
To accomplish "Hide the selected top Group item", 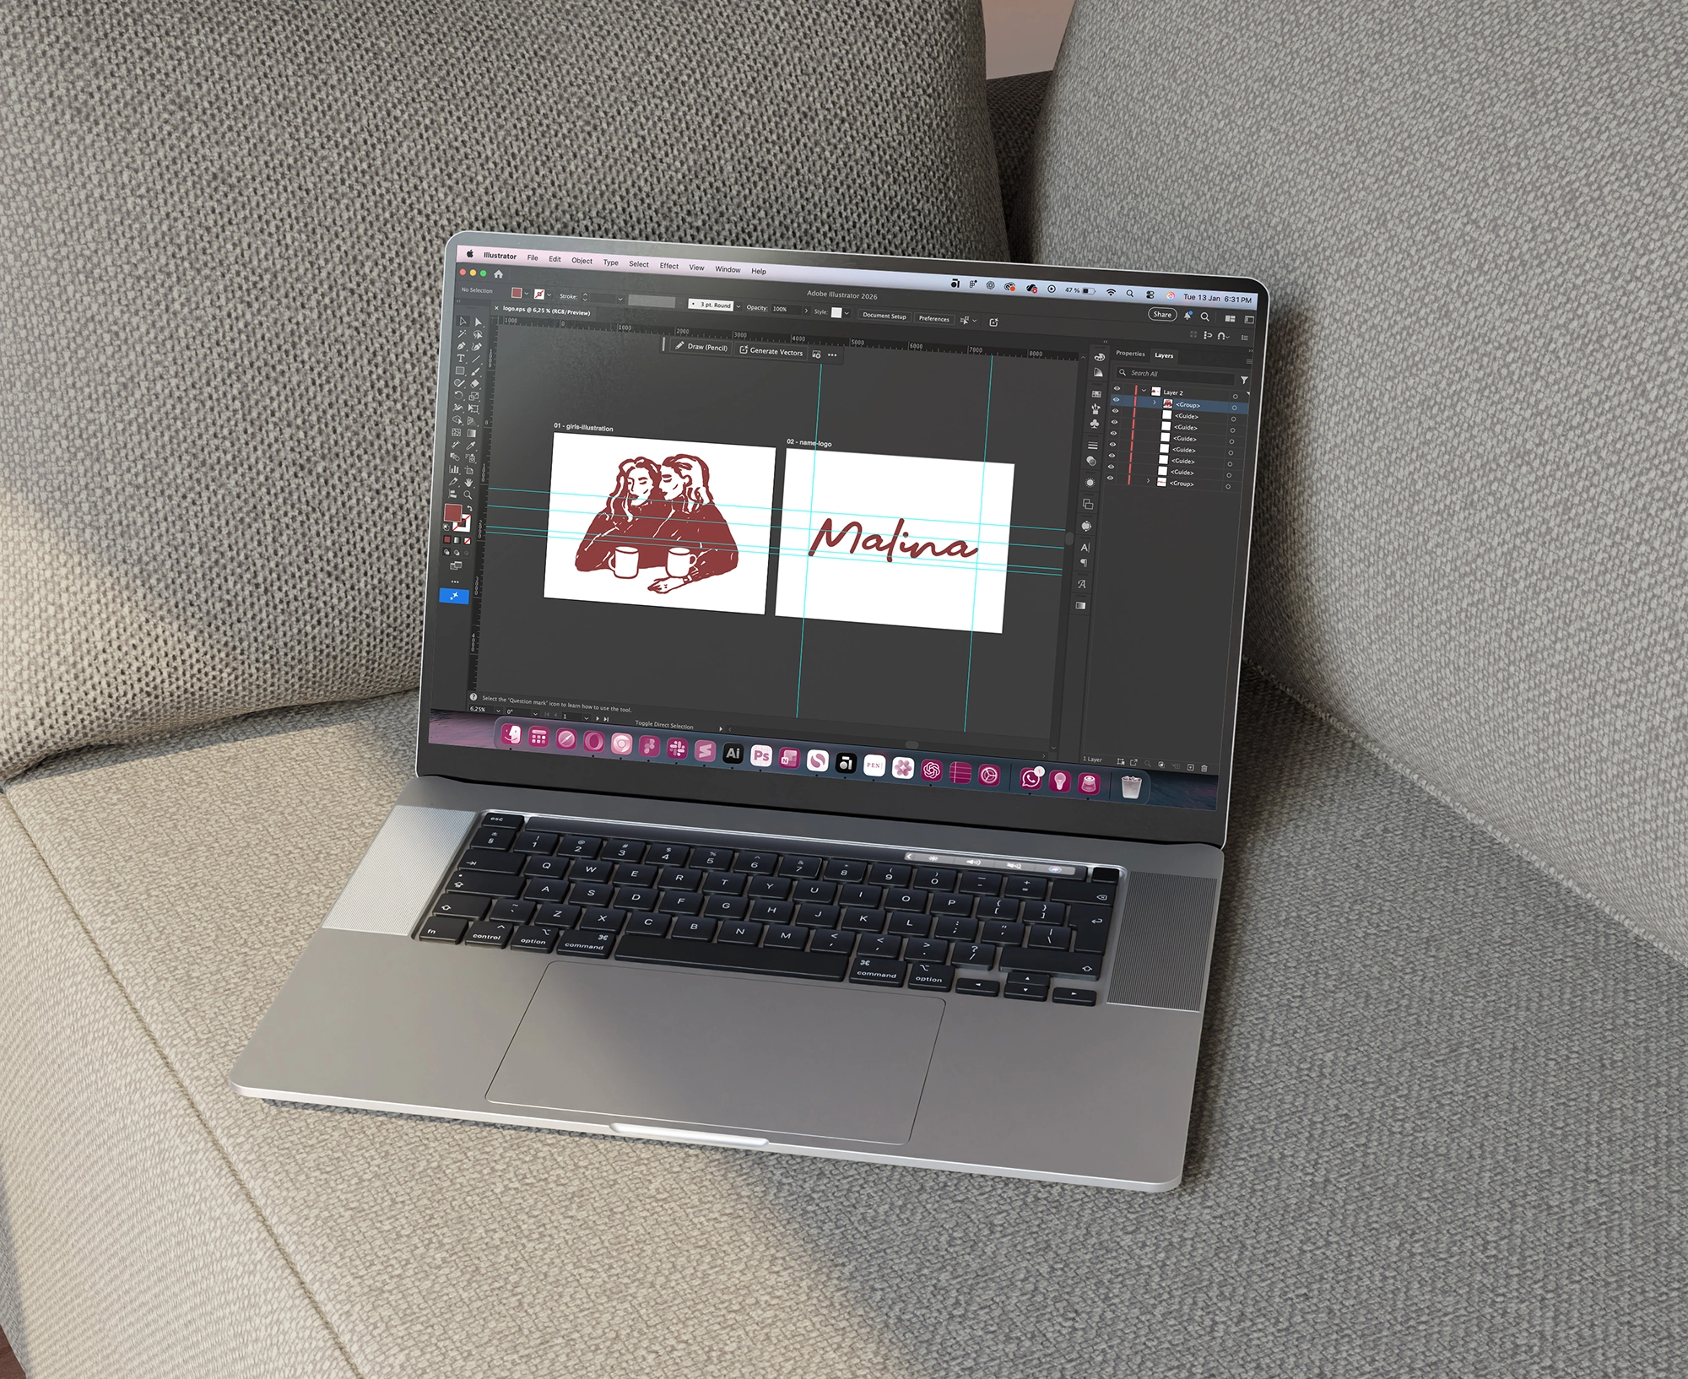I will point(1116,399).
